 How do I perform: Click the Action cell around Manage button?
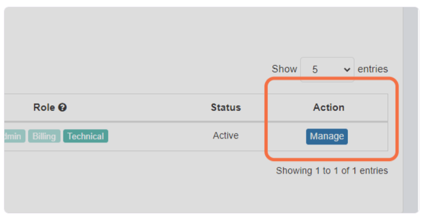pyautogui.click(x=328, y=136)
